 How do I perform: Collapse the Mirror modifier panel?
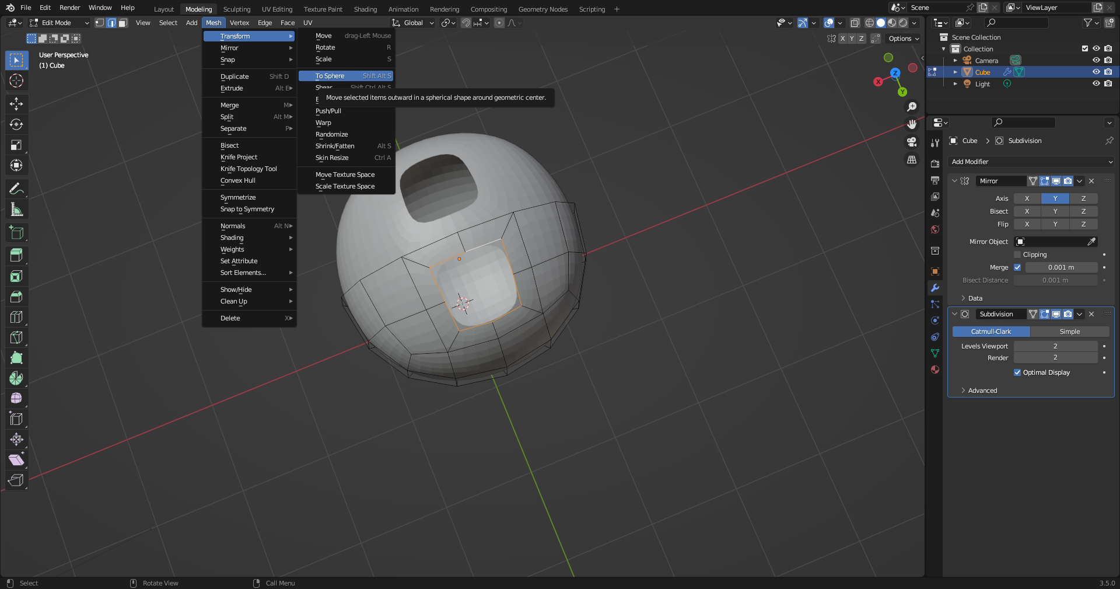click(x=955, y=181)
